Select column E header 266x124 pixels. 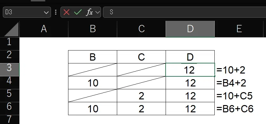pyautogui.click(x=239, y=29)
